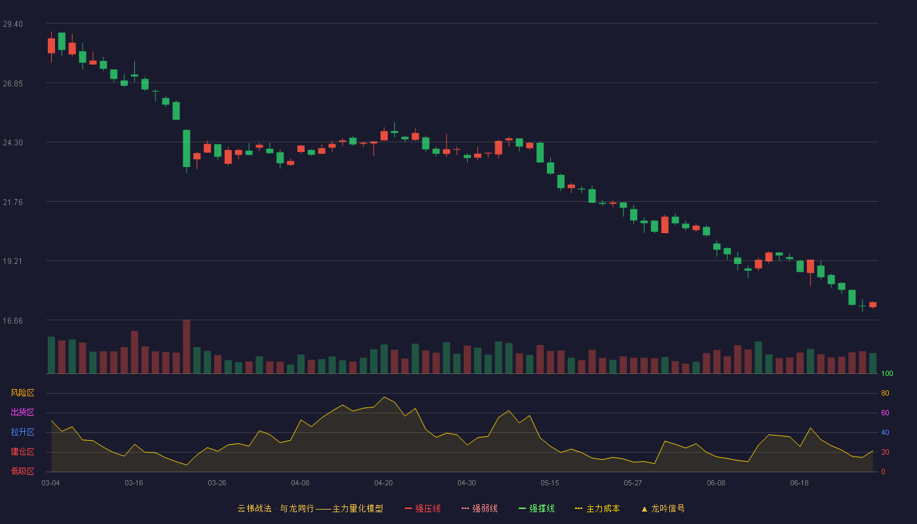This screenshot has width=917, height=524.
Task: Click the 19.21 price axis label
Action: pyautogui.click(x=12, y=261)
